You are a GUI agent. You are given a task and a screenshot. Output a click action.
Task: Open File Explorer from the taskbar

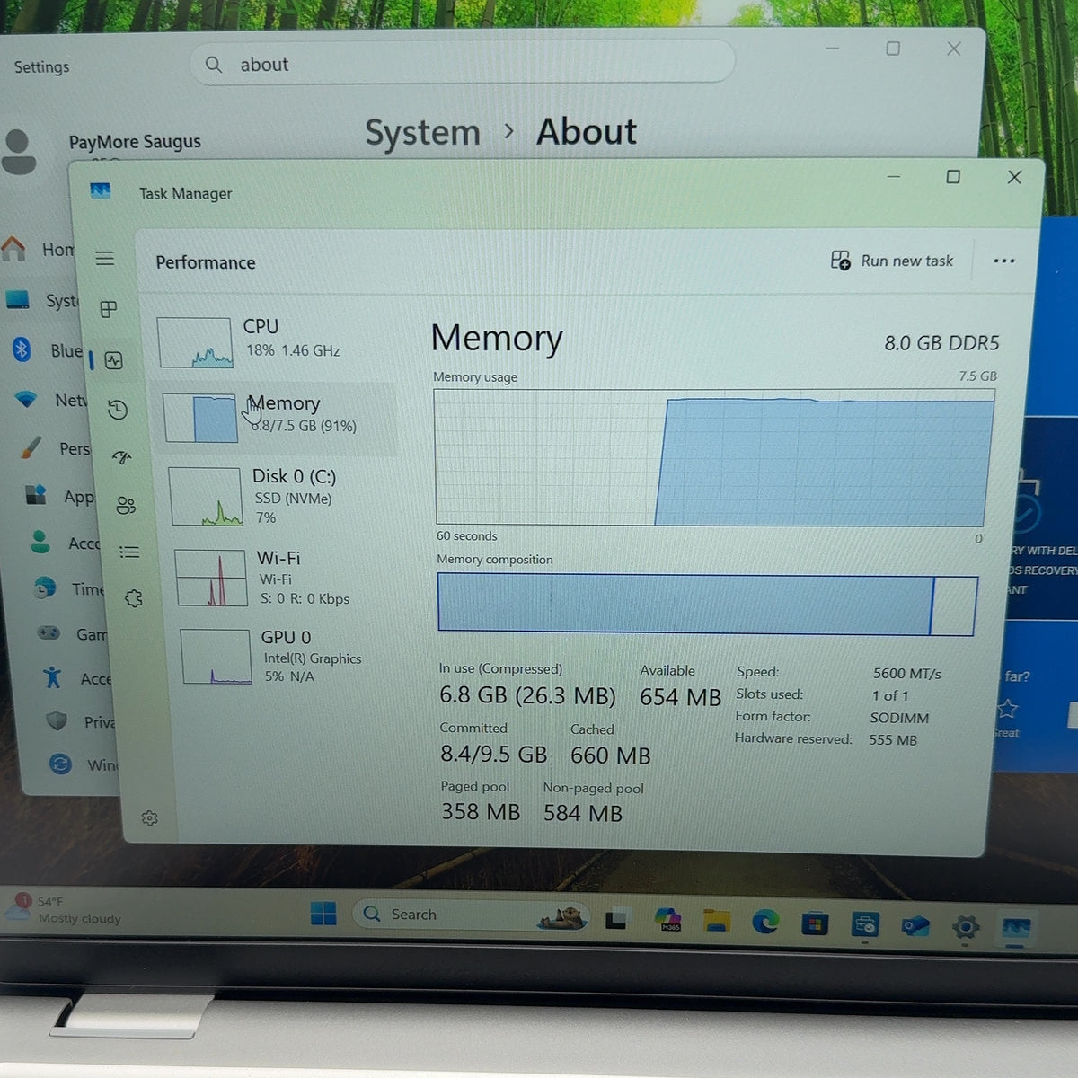tap(716, 921)
